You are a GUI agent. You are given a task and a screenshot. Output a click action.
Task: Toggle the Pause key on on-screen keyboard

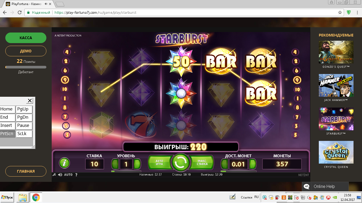tap(24, 126)
